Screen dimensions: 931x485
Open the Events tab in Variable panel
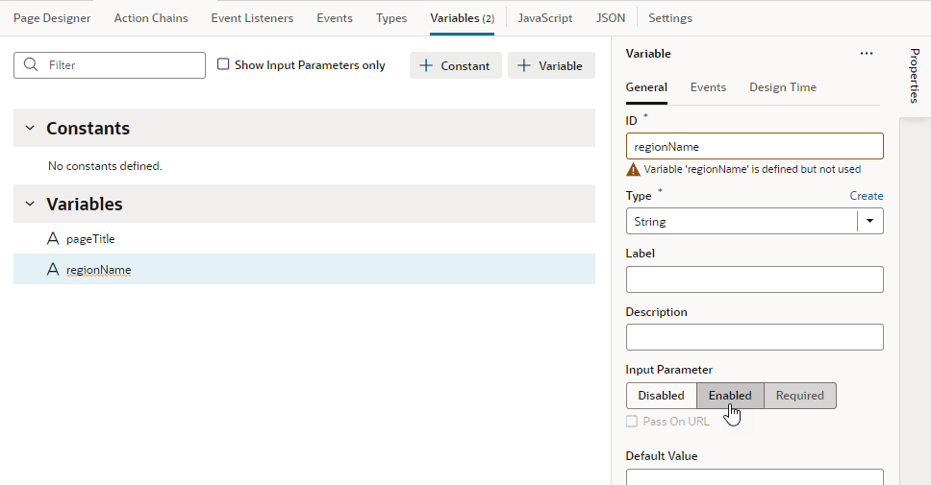coord(708,87)
